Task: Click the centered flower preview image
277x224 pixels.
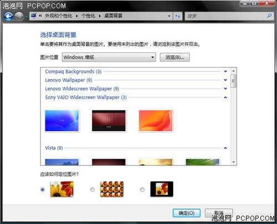Action: [x=162, y=189]
